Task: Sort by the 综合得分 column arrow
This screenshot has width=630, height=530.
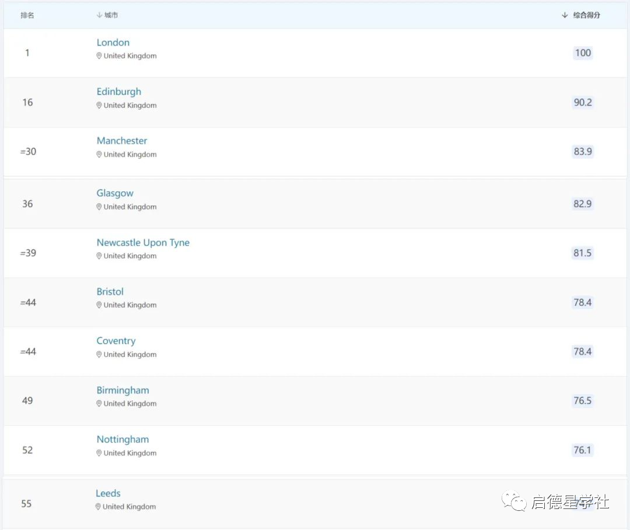Action: 565,15
